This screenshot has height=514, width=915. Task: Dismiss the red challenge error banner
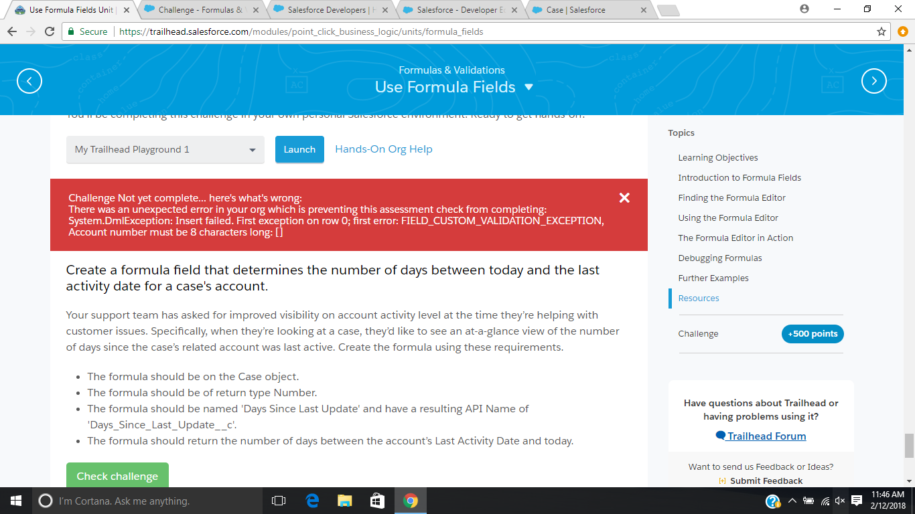click(624, 197)
